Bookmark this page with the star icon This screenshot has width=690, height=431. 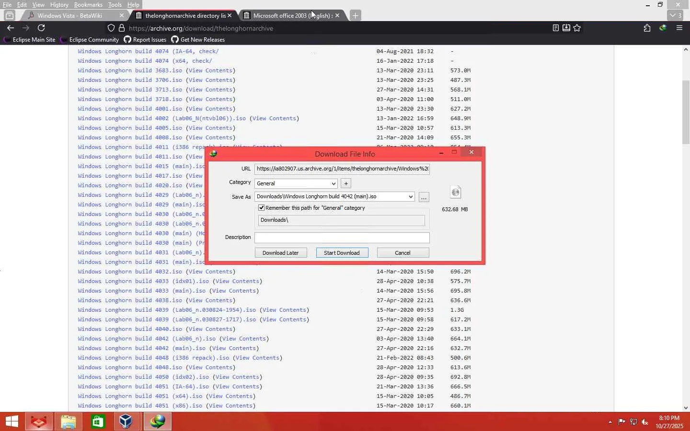[577, 28]
